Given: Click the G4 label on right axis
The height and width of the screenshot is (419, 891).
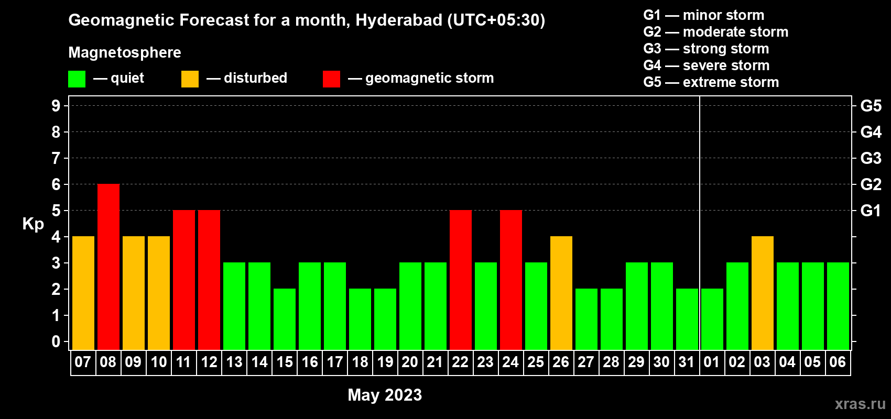Looking at the screenshot, I should tap(871, 132).
